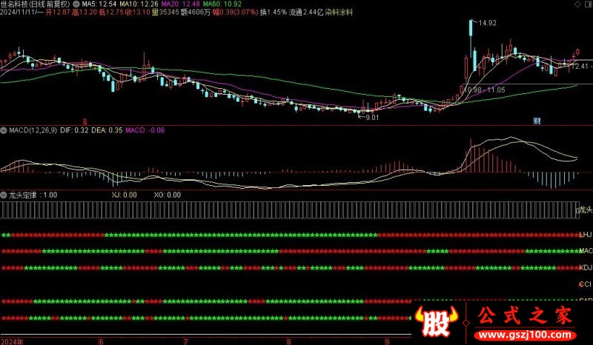Click the DIF: 0.32 value
This screenshot has height=345, width=593.
pyautogui.click(x=74, y=130)
